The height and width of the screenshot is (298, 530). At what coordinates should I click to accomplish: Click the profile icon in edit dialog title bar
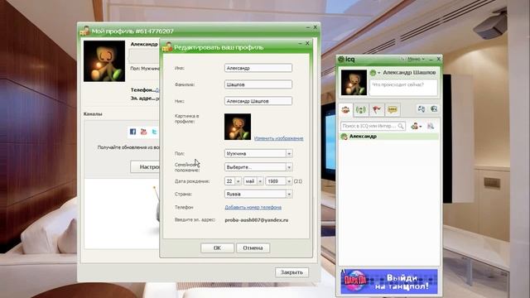point(167,47)
